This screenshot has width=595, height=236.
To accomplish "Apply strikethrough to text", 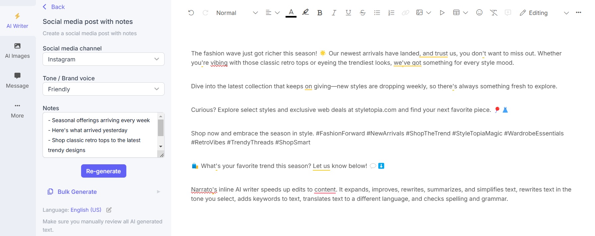I will [362, 13].
